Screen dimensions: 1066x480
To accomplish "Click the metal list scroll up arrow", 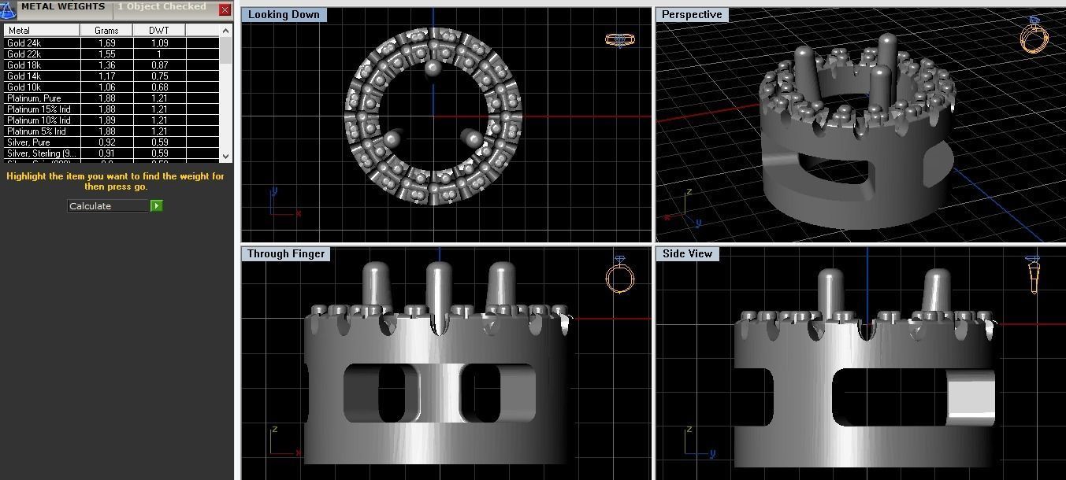I will pyautogui.click(x=226, y=30).
